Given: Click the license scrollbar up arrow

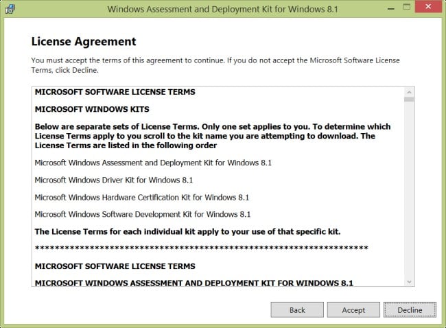Looking at the screenshot, I should click(x=409, y=92).
